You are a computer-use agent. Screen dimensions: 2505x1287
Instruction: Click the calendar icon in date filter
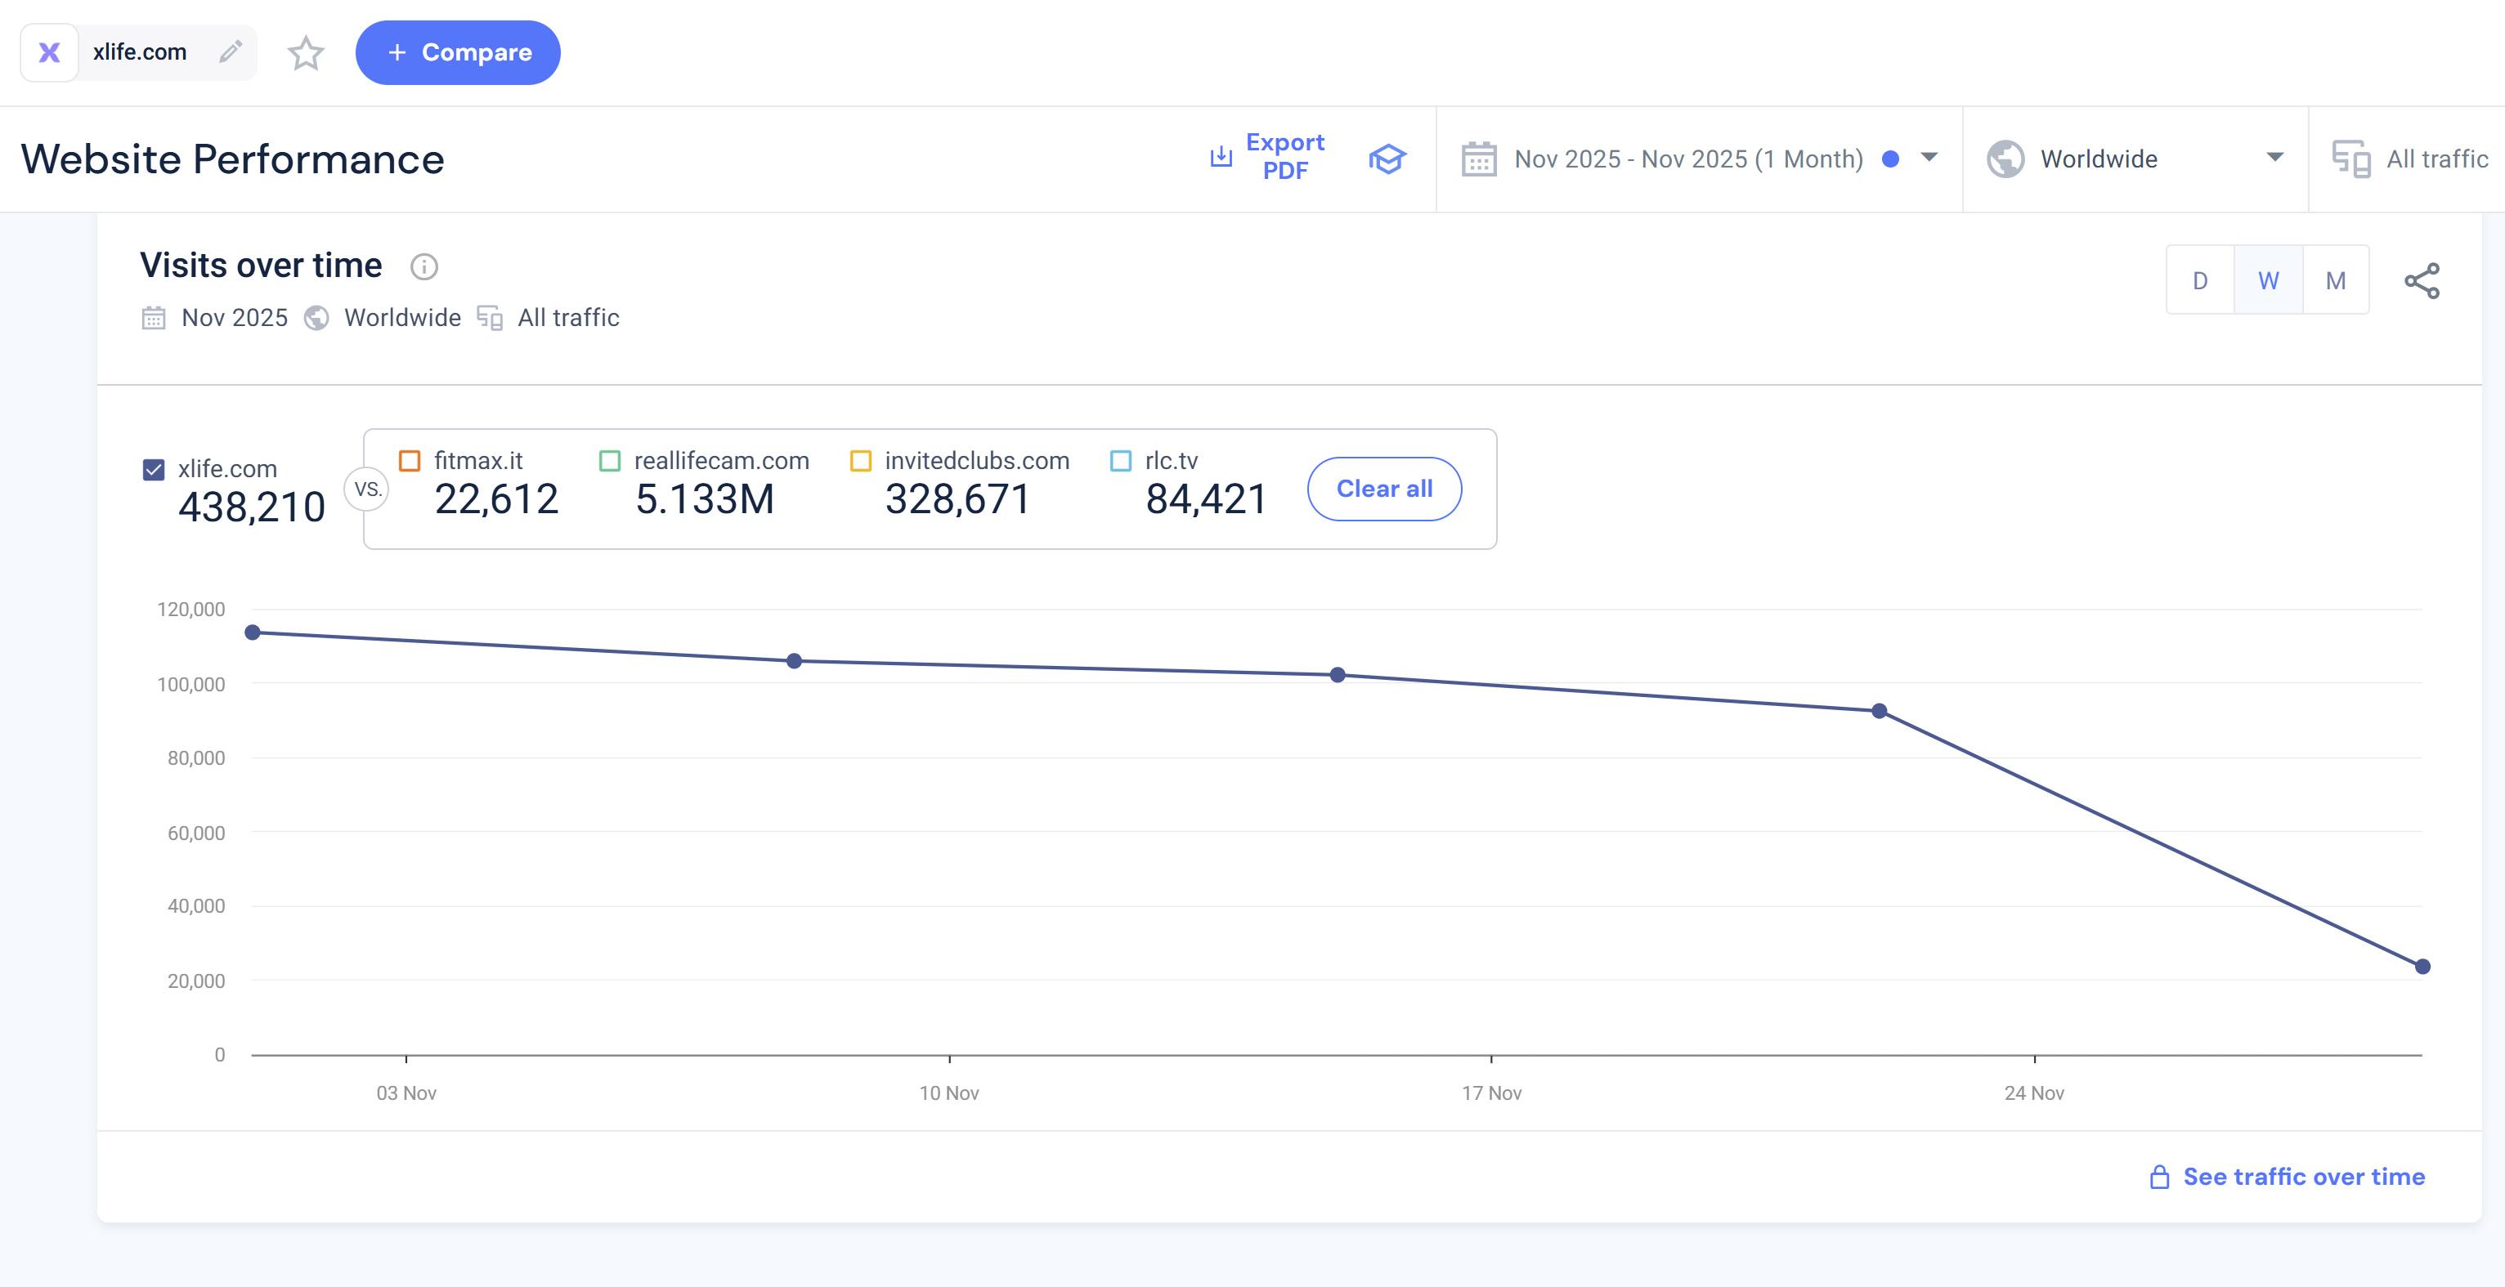[1478, 159]
